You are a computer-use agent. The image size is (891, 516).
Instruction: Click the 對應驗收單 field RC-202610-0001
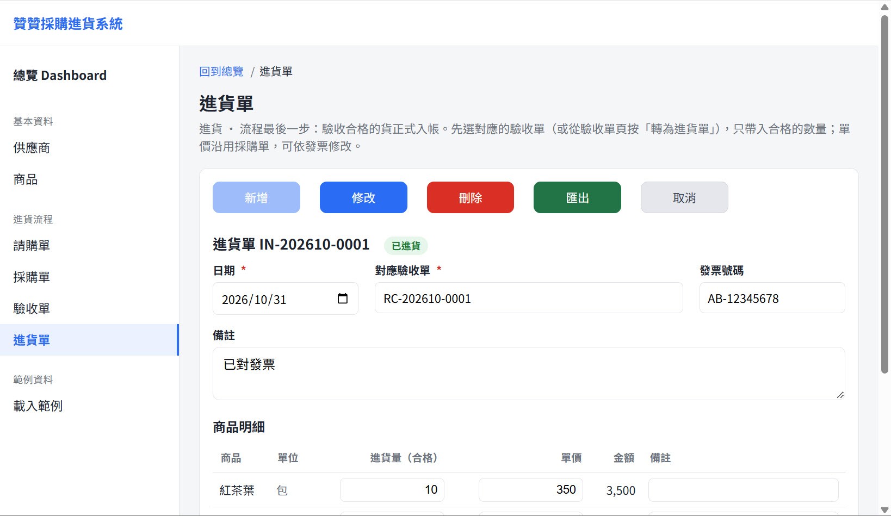tap(529, 298)
